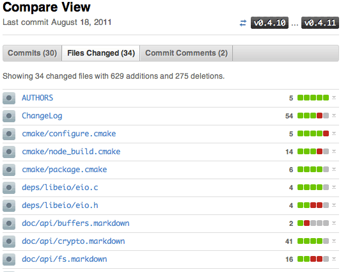This screenshot has width=341, height=272.
Task: Click down arrow on doc/api/crypto.markdown row
Action: click(334, 241)
